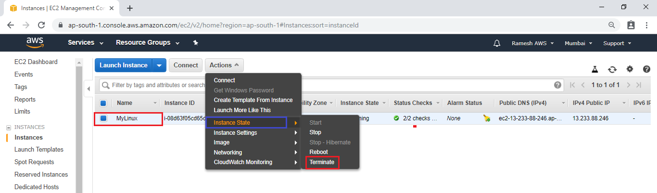Open the Support dropdown
Image resolution: width=657 pixels, height=193 pixels.
617,43
